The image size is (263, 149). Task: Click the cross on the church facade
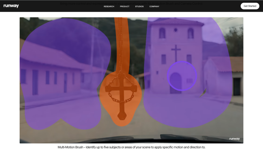click(176, 53)
